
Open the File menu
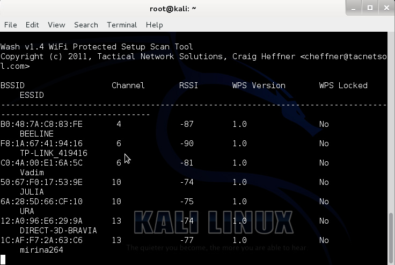(x=11, y=25)
